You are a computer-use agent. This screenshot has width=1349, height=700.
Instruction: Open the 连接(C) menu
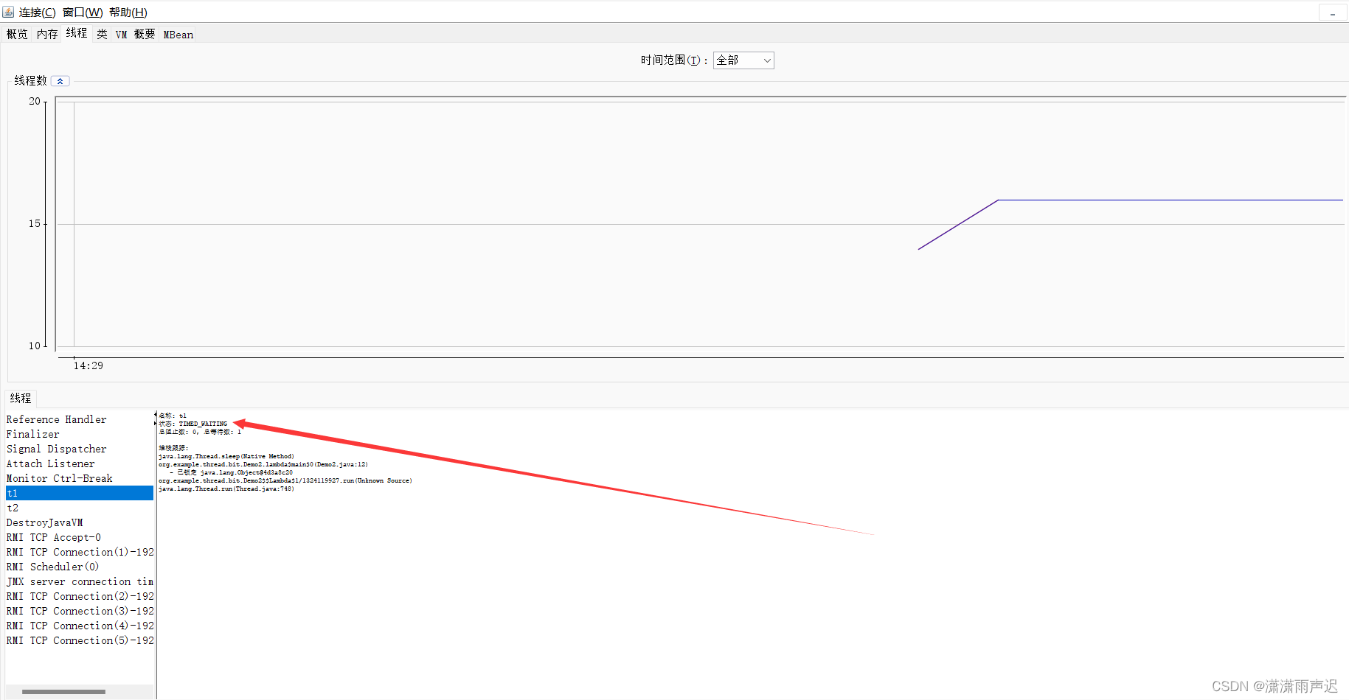tap(37, 13)
